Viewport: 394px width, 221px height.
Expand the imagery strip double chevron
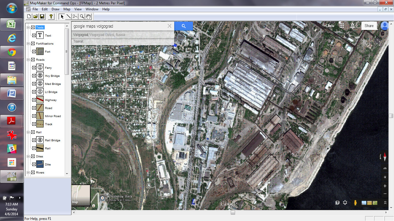point(385,203)
